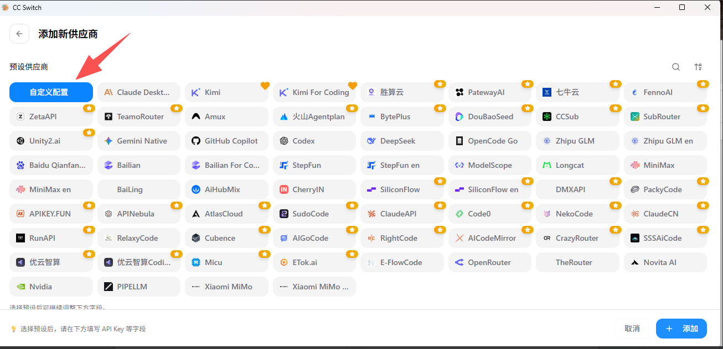723x349 pixels.
Task: Pick the TheRouter provider
Action: tap(577, 262)
